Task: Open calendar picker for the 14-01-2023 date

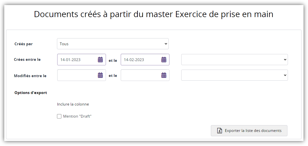Action: point(100,60)
